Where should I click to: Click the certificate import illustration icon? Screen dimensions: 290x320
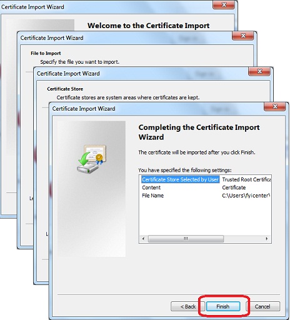pyautogui.click(x=92, y=159)
